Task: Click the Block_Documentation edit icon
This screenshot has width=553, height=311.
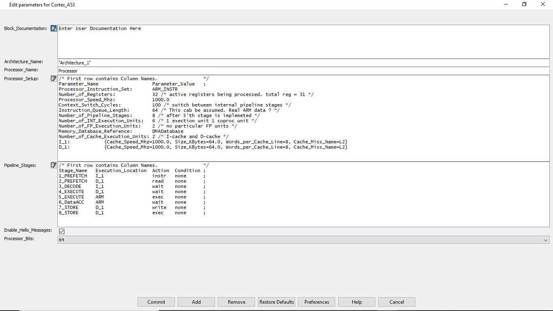Action: tap(54, 28)
